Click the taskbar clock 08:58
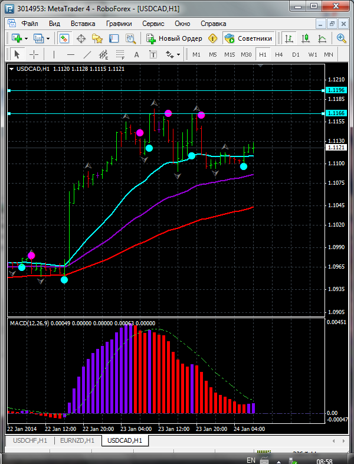The image size is (354, 464). point(324,461)
